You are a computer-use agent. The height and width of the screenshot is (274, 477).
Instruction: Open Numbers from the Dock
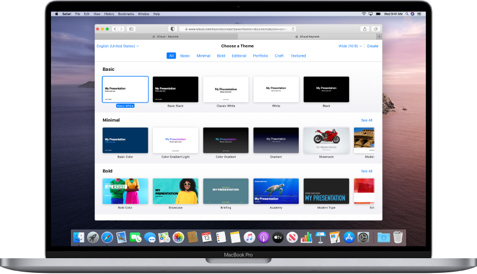[x=306, y=237]
